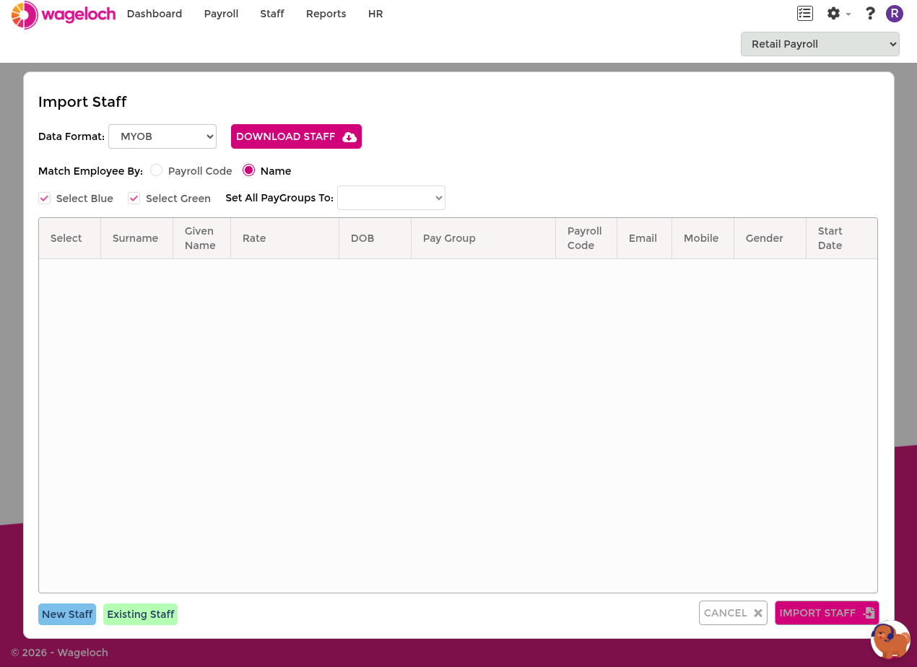Open the Staff menu

coord(272,14)
